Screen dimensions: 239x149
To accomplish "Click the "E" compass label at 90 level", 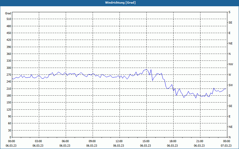I will (229, 117).
